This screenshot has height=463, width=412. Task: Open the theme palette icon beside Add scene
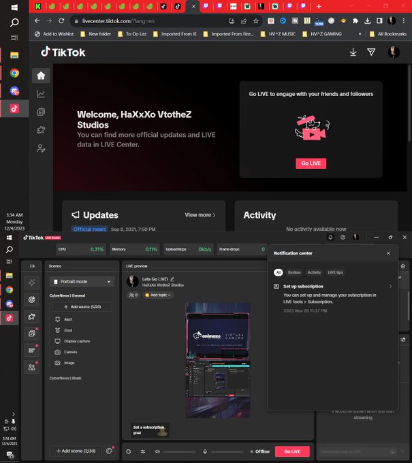tap(109, 451)
